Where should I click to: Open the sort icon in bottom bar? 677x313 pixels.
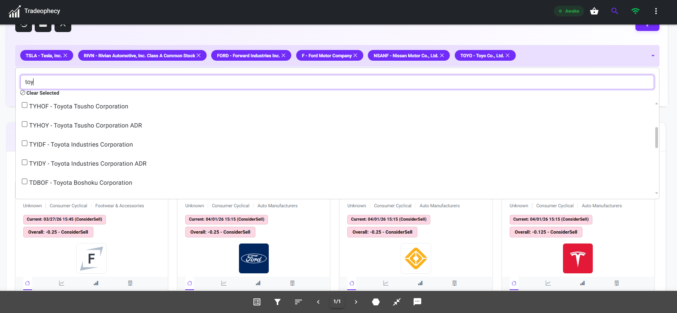click(x=298, y=302)
